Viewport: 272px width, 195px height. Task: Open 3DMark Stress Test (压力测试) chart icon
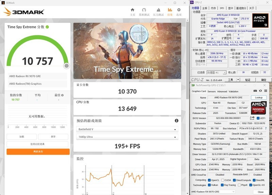pos(158,10)
